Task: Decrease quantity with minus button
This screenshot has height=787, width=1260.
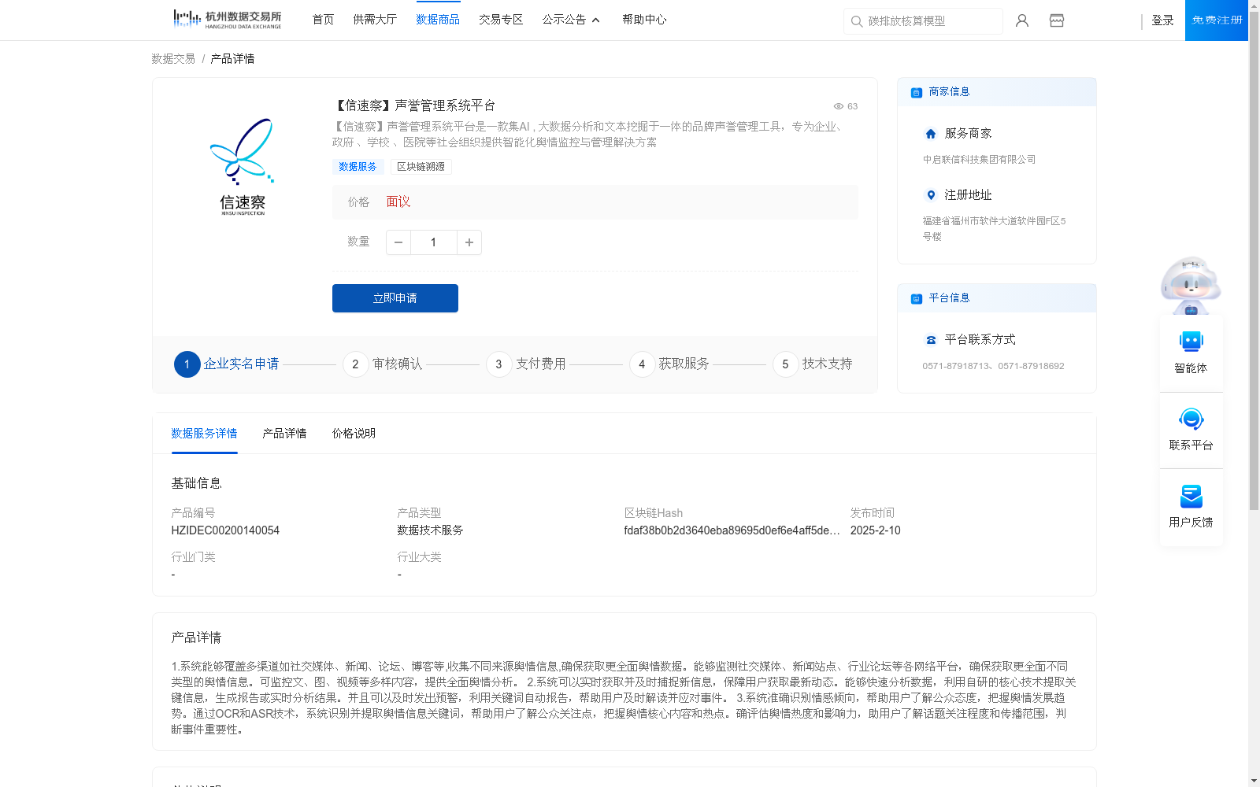Action: pos(398,242)
